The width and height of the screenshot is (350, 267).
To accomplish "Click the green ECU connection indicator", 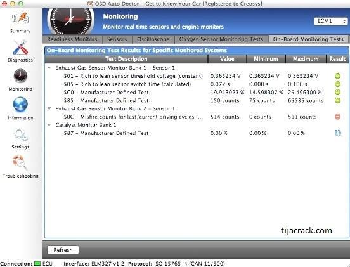I will tap(37, 264).
